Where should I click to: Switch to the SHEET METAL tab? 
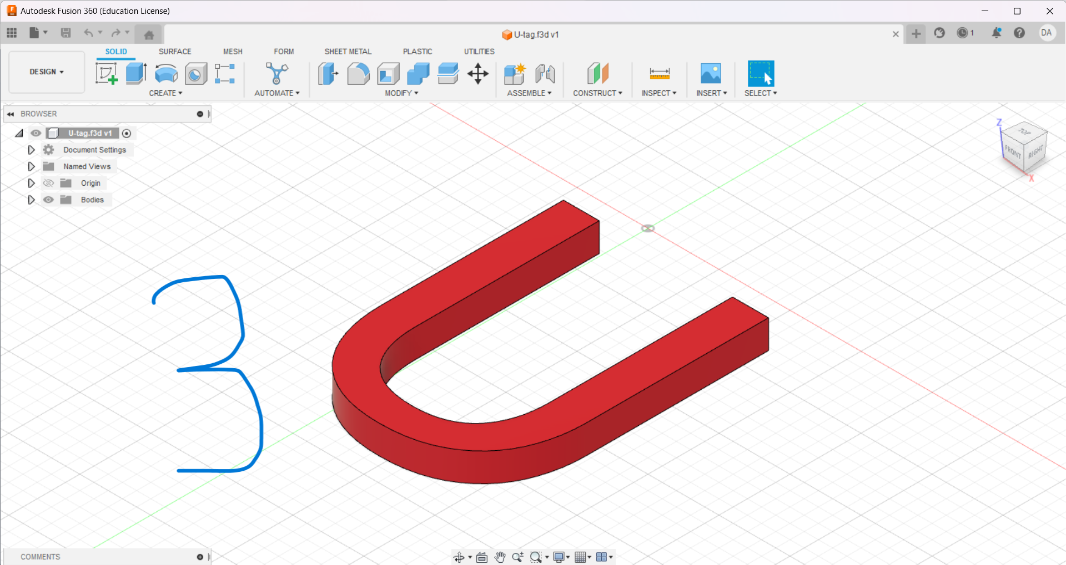348,52
